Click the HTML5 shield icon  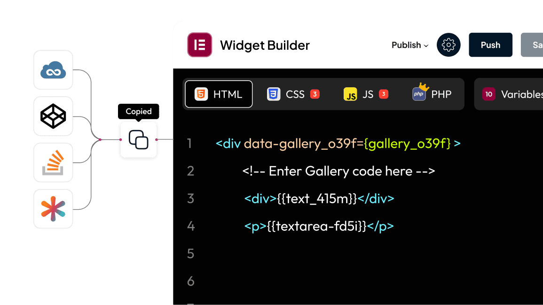pyautogui.click(x=201, y=94)
